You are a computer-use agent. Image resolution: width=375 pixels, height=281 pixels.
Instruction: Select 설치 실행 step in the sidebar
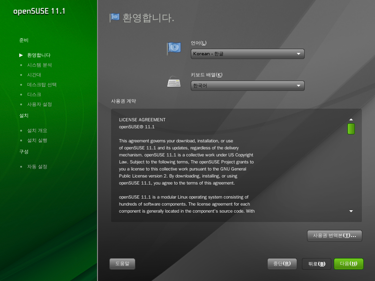coord(37,140)
